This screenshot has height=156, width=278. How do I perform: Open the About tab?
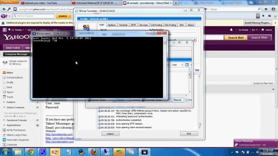(191, 25)
